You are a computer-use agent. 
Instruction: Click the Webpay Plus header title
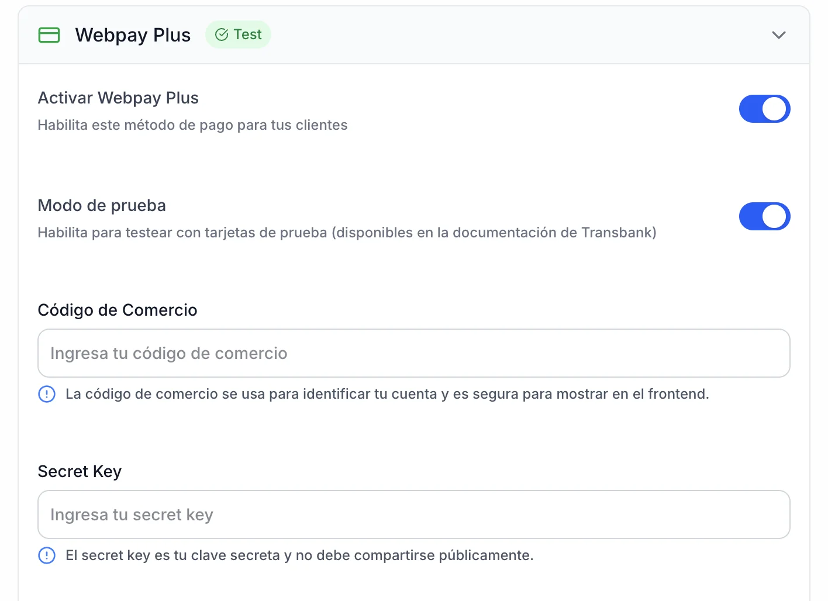133,35
